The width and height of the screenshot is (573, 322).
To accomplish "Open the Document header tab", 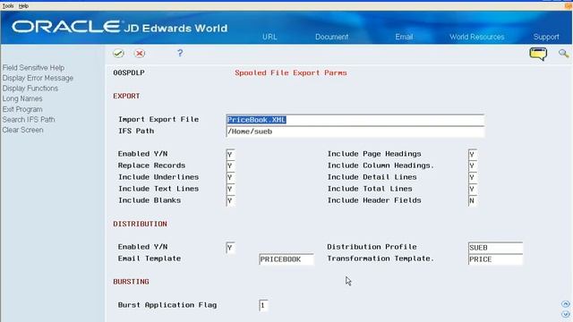I will [331, 37].
